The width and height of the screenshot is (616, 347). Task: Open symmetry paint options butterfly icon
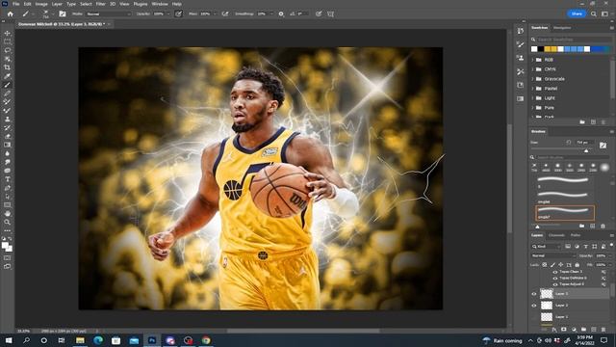330,13
